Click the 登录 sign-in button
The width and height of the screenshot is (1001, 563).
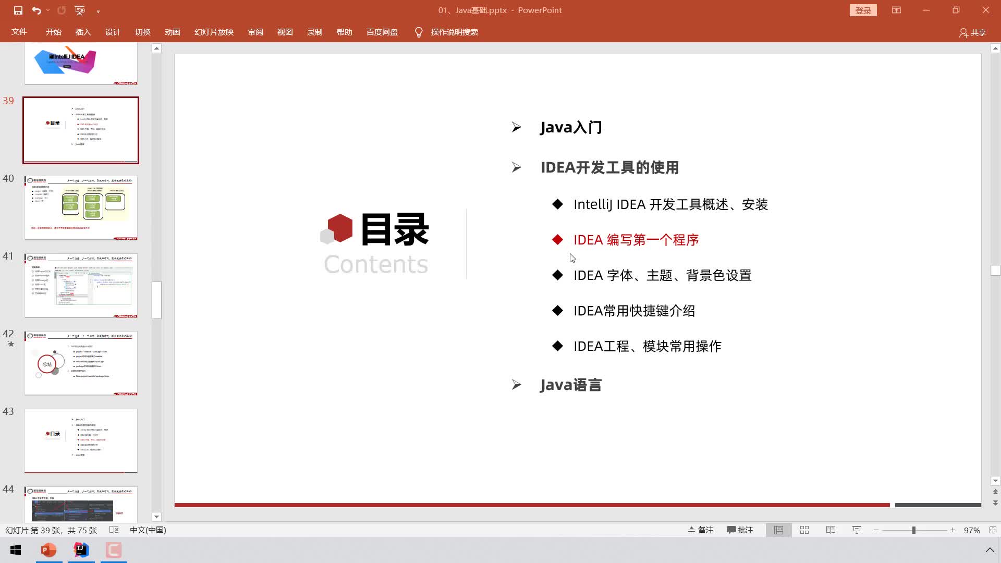pos(863,10)
